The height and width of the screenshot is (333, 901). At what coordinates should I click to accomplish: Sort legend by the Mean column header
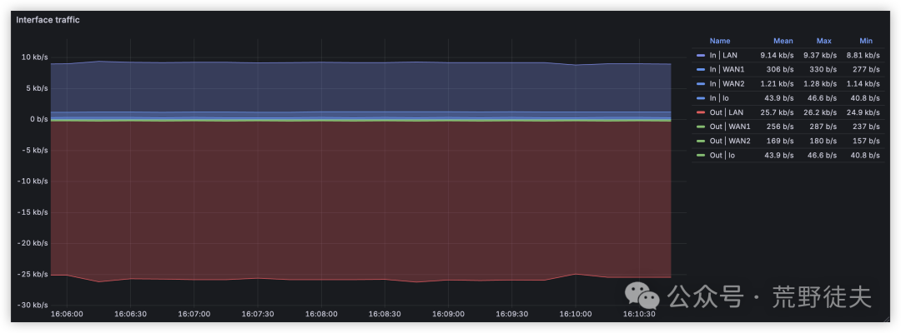click(783, 41)
